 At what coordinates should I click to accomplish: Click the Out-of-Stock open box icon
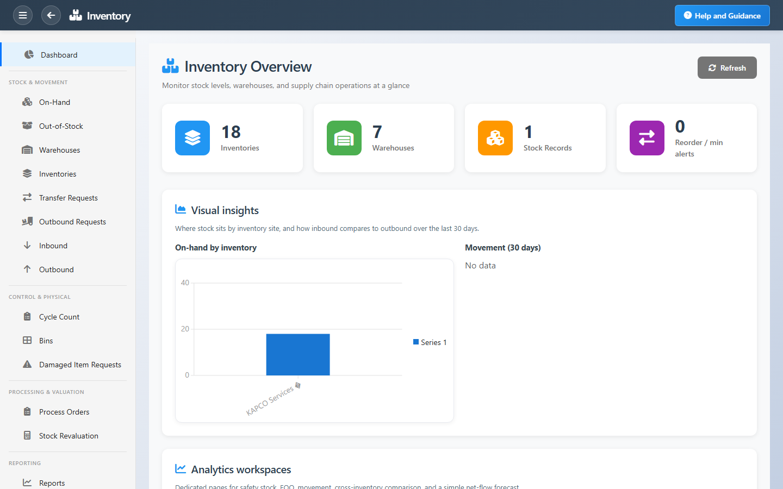[27, 126]
